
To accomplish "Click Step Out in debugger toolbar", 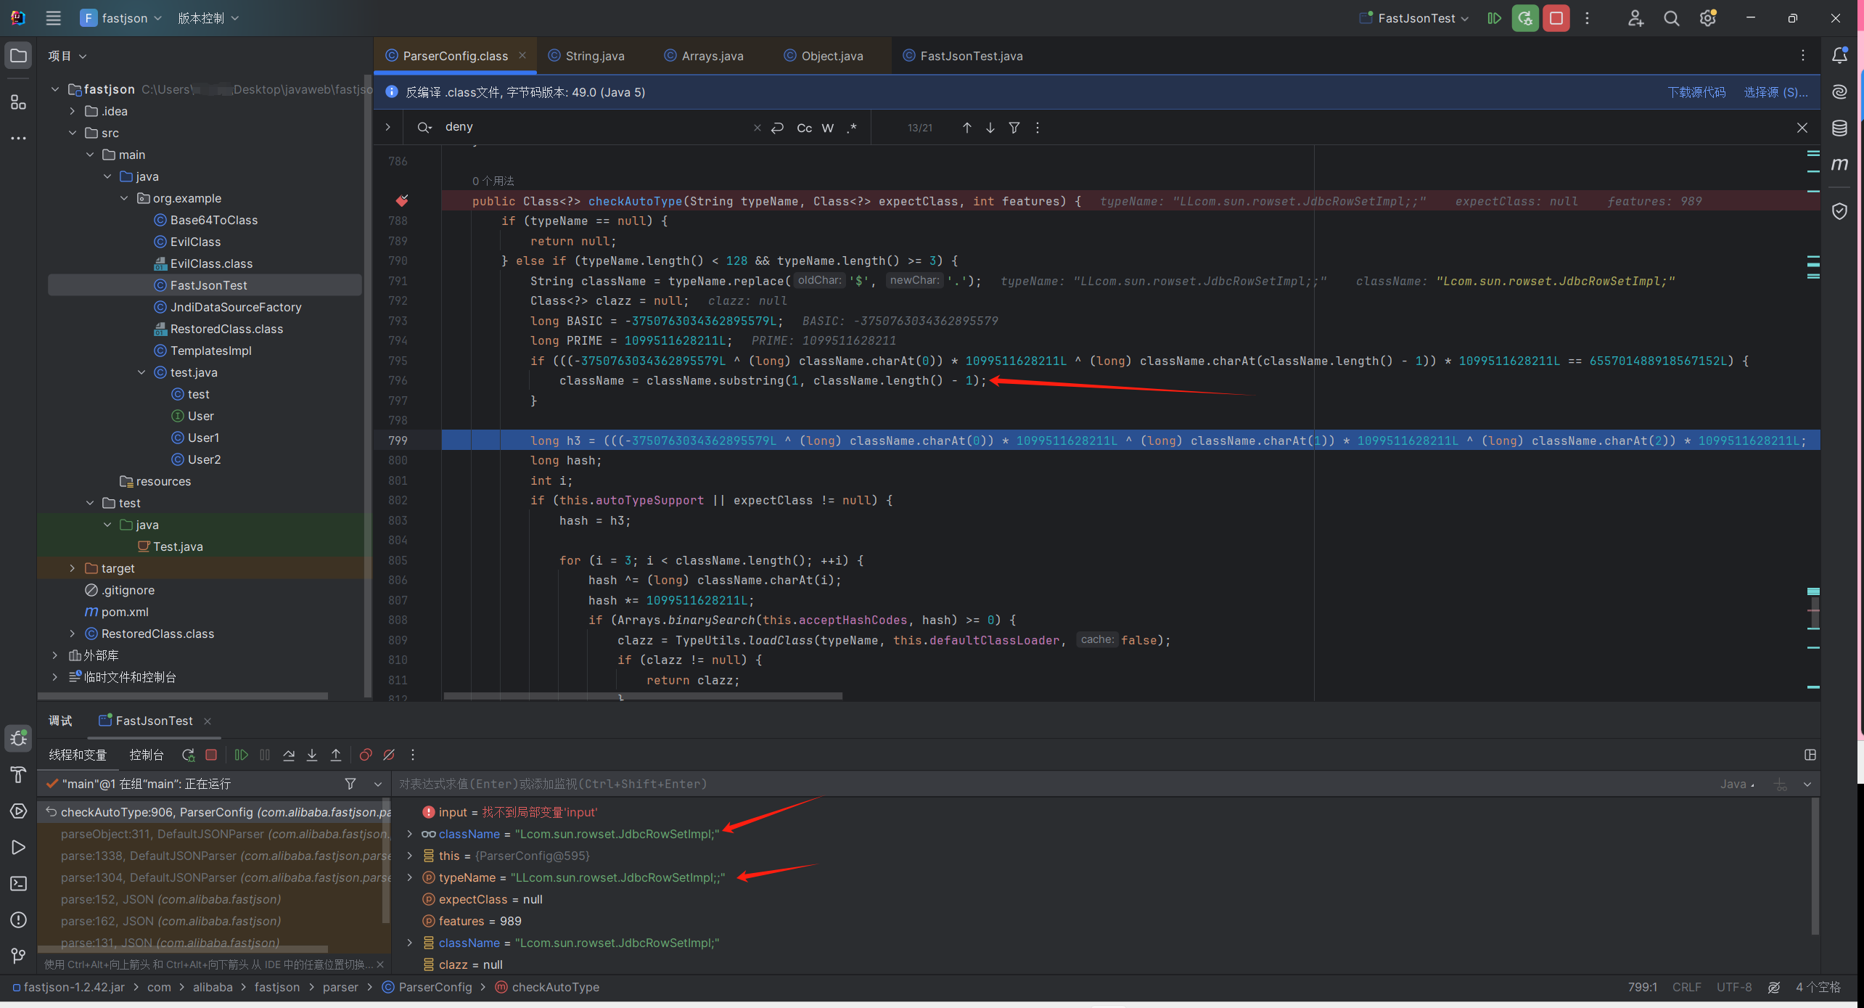I will pyautogui.click(x=336, y=755).
